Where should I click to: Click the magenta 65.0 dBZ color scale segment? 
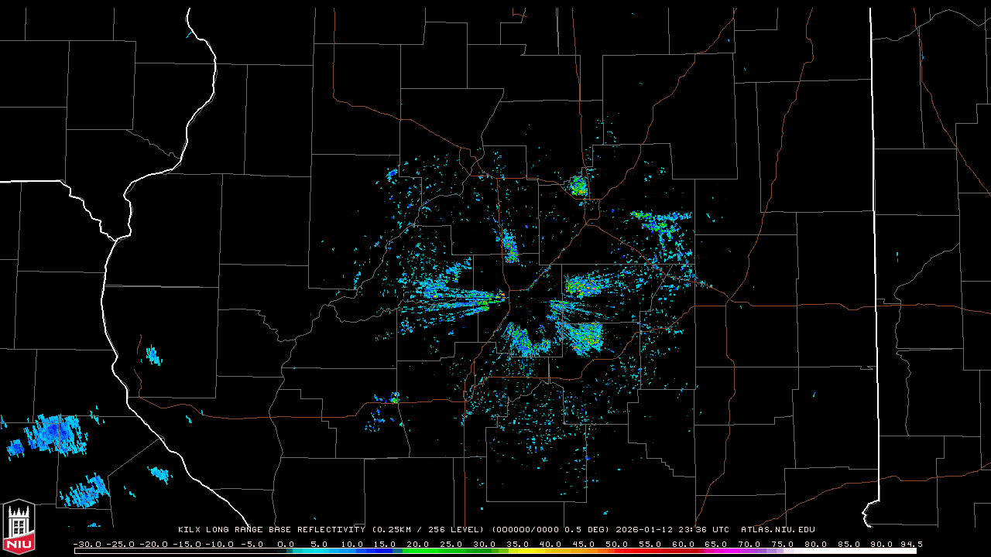[716, 551]
